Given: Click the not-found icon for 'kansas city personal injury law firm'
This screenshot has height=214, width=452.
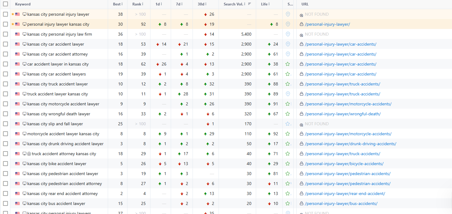Looking at the screenshot, I should tap(301, 35).
